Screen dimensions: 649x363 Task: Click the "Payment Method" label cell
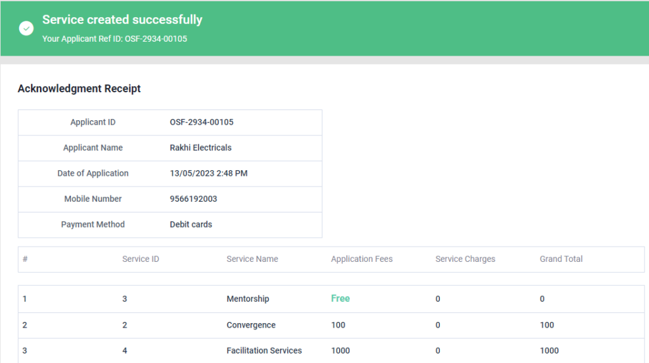(x=93, y=225)
